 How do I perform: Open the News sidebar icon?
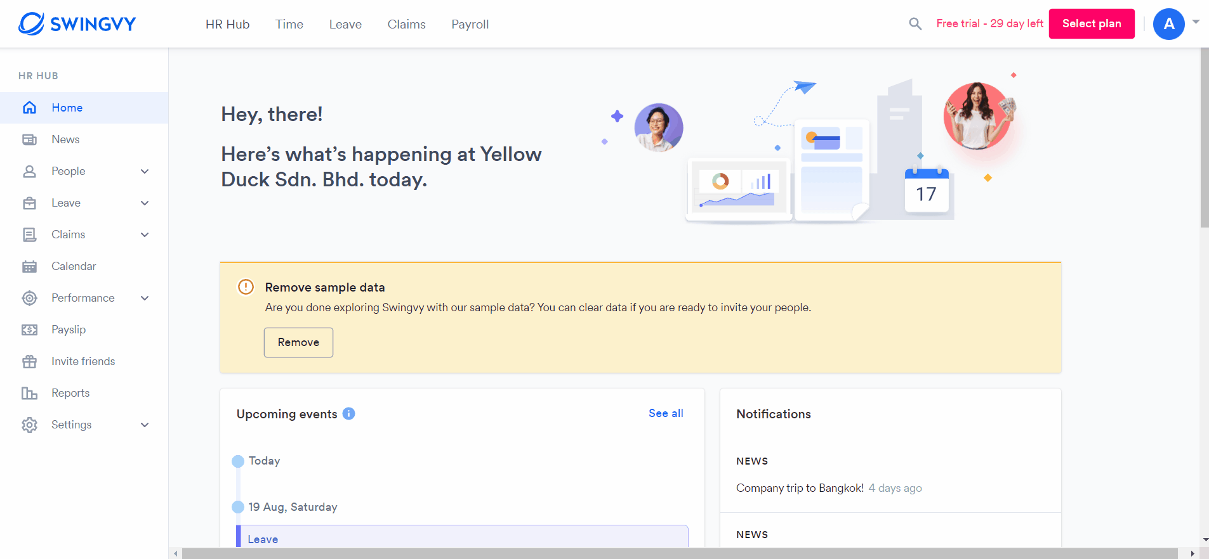[29, 139]
